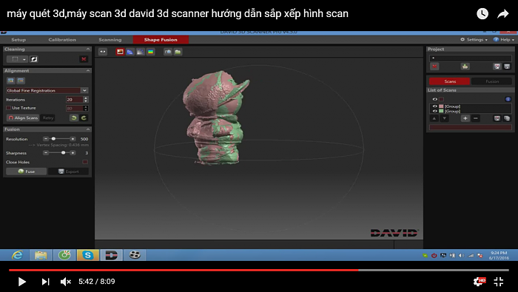
Task: Click the red X delete icon in Cleaning
Action: point(84,59)
